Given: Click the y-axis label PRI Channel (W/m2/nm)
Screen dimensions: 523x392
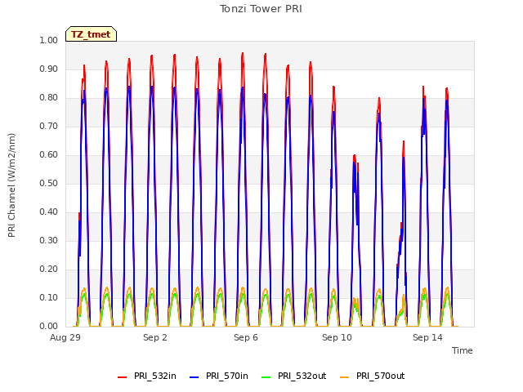Looking at the screenshot, I should coord(11,185).
